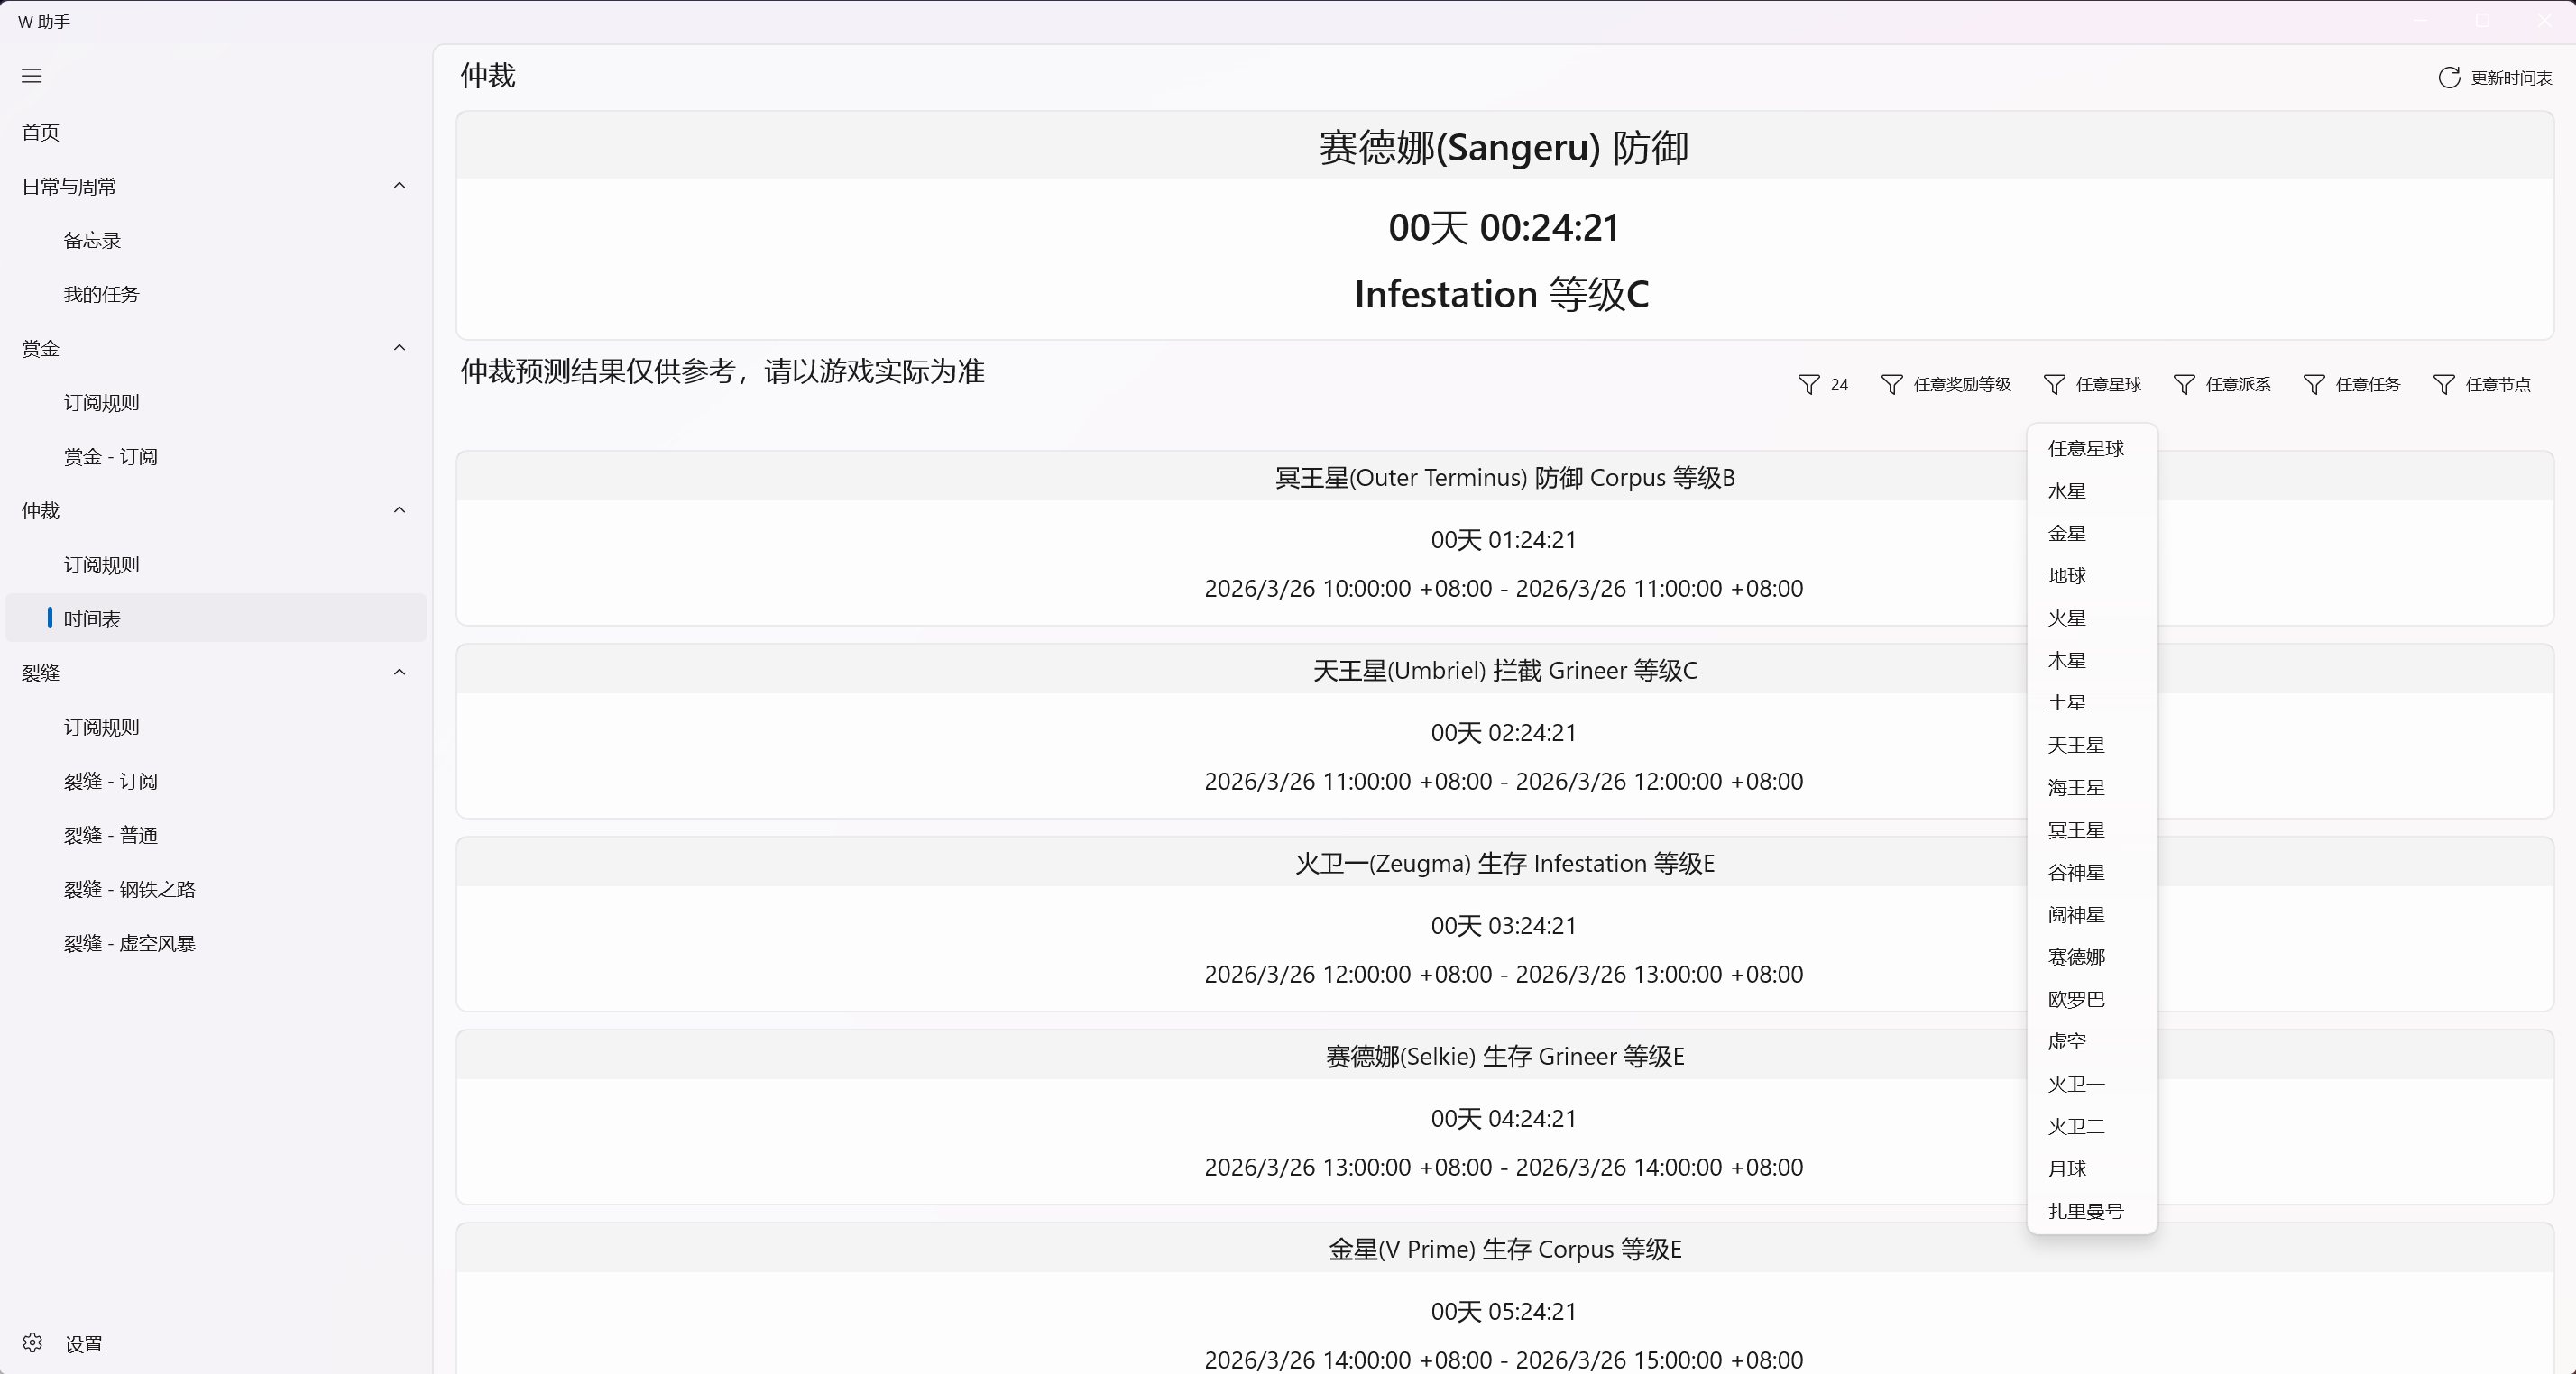This screenshot has width=2576, height=1374.
Task: Click the funnel icon for filter 24
Action: point(1808,385)
